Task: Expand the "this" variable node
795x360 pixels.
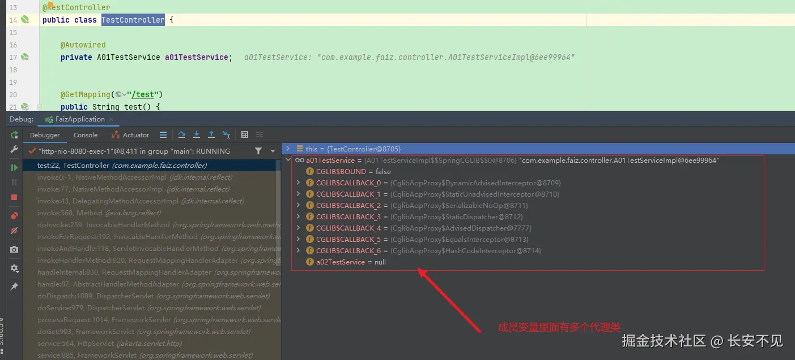Action: pos(288,149)
